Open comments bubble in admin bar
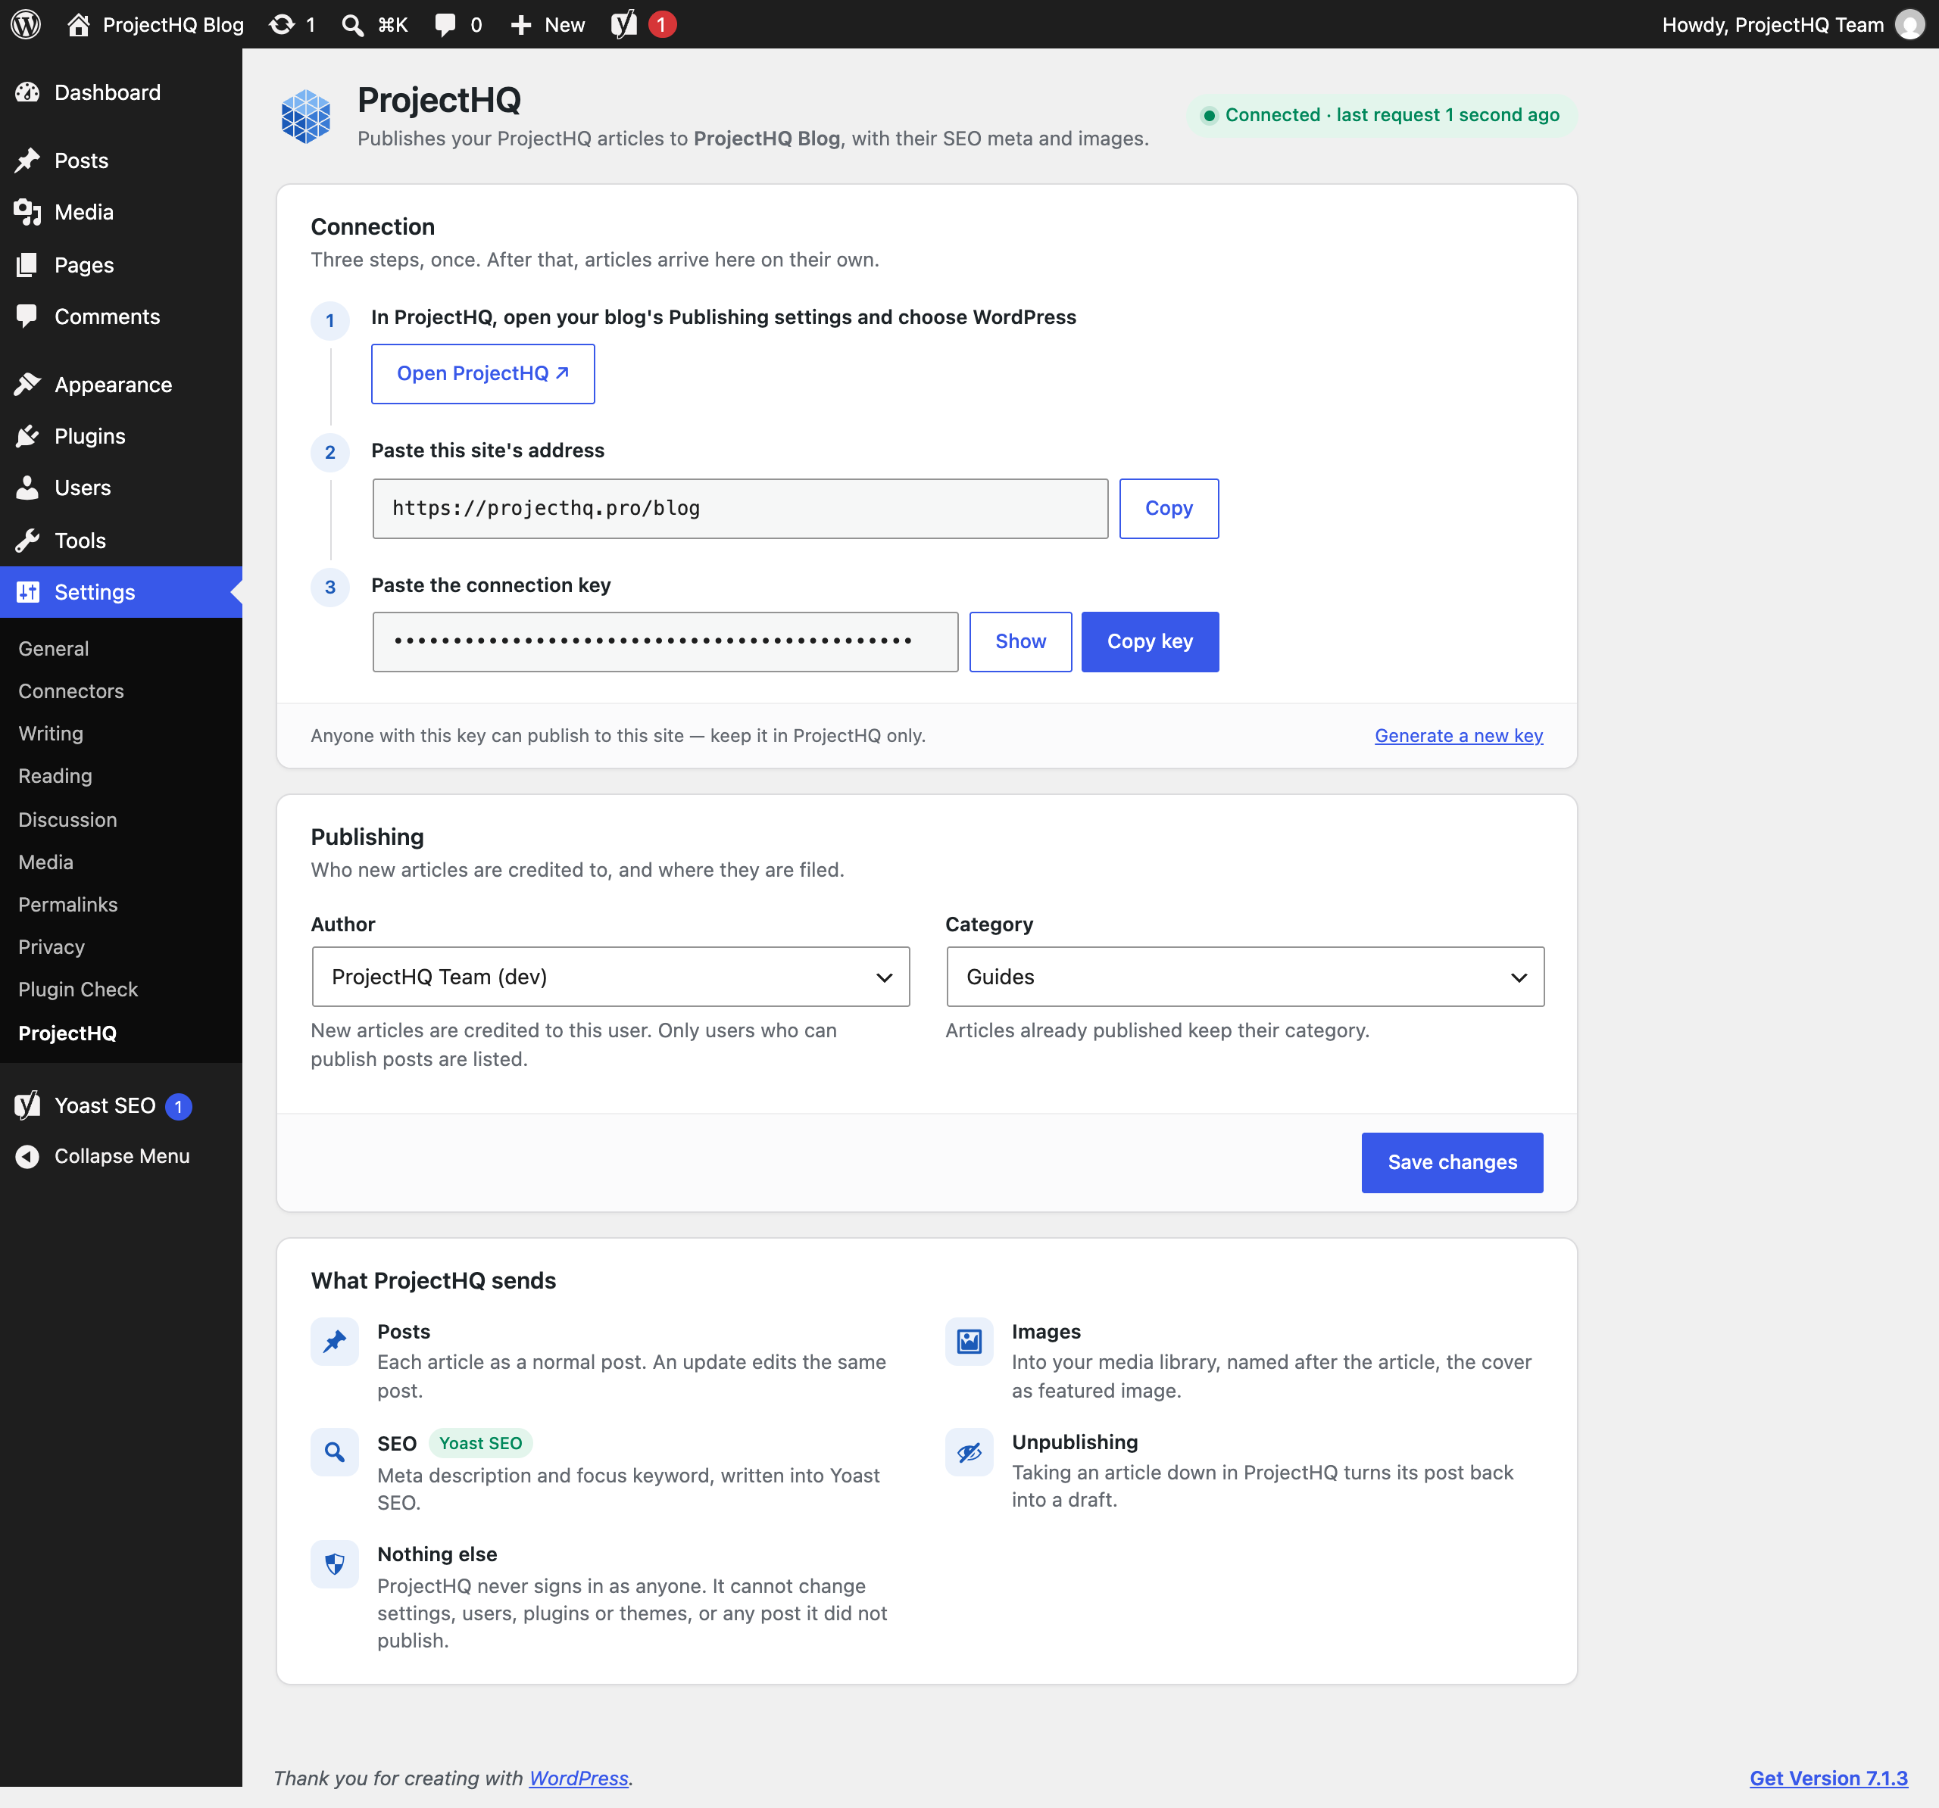 click(x=445, y=24)
